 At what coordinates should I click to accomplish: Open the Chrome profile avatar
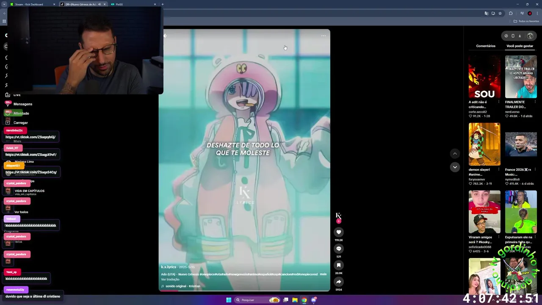point(530,13)
